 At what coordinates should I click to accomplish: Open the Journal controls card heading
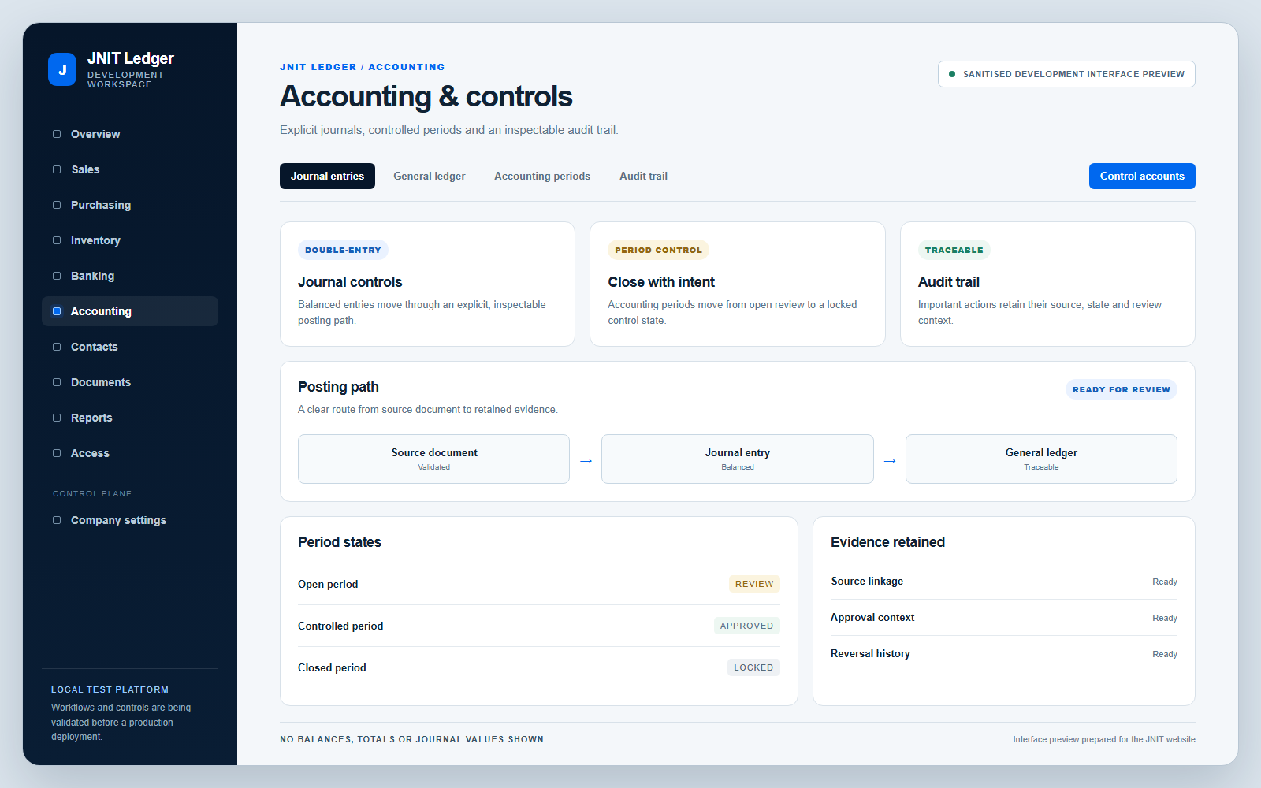350,282
